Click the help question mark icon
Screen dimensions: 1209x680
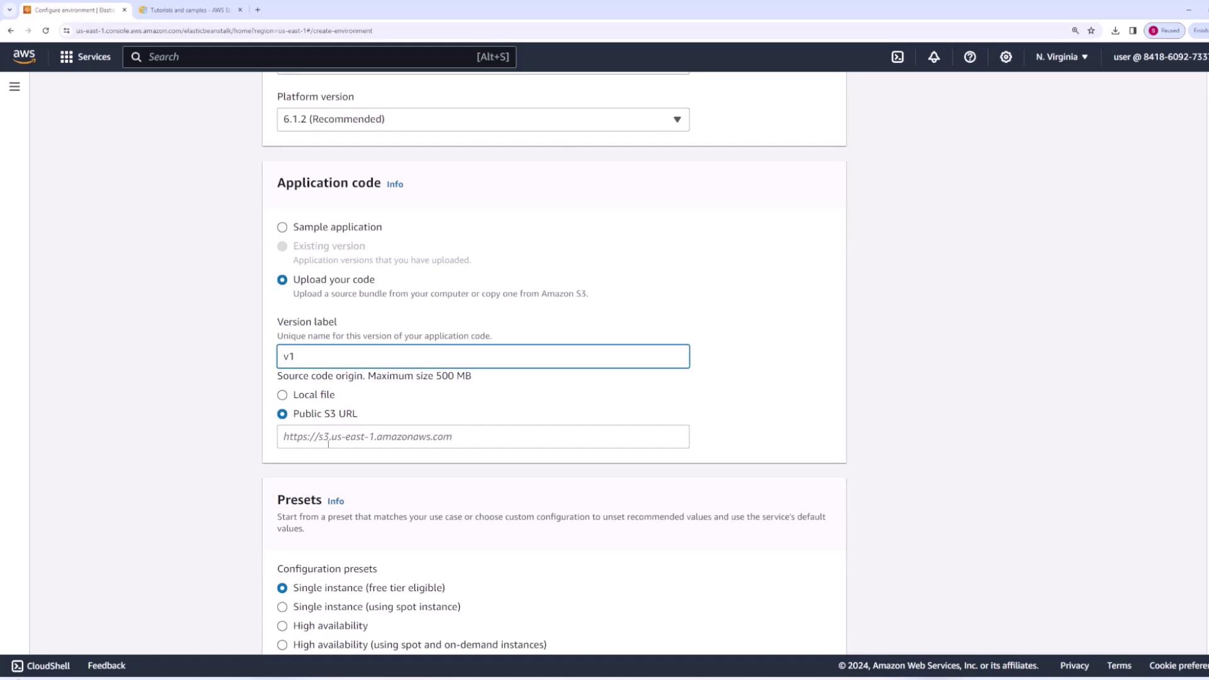(970, 57)
